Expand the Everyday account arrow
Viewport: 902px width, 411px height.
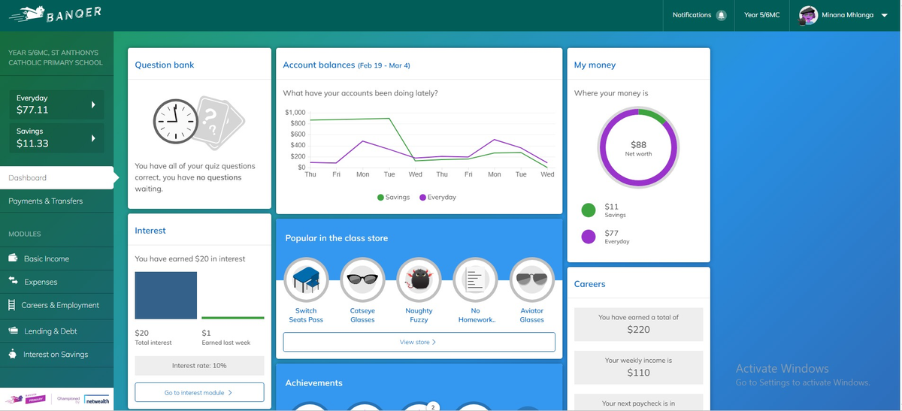[92, 104]
